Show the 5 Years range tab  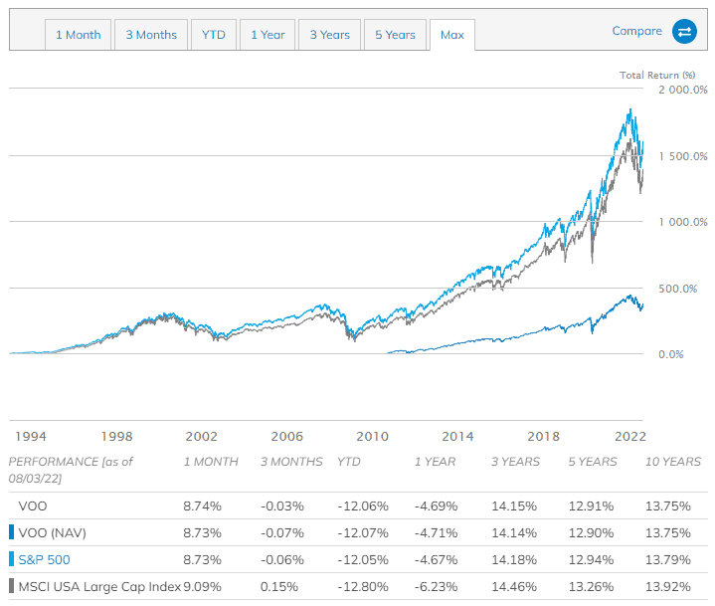point(395,35)
